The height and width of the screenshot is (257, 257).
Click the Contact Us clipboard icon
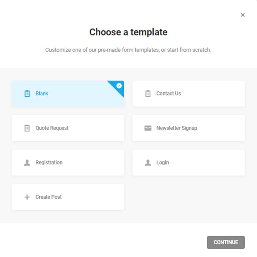pyautogui.click(x=148, y=94)
